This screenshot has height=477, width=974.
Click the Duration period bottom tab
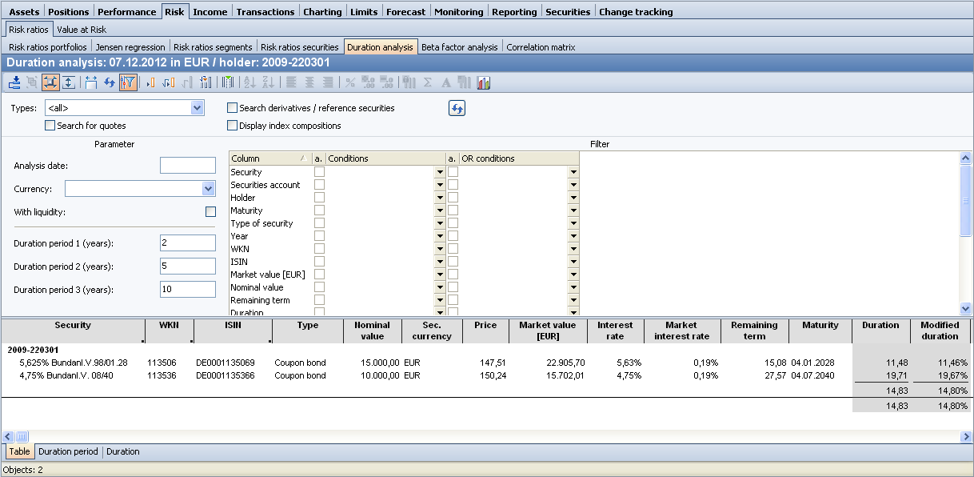pos(68,451)
